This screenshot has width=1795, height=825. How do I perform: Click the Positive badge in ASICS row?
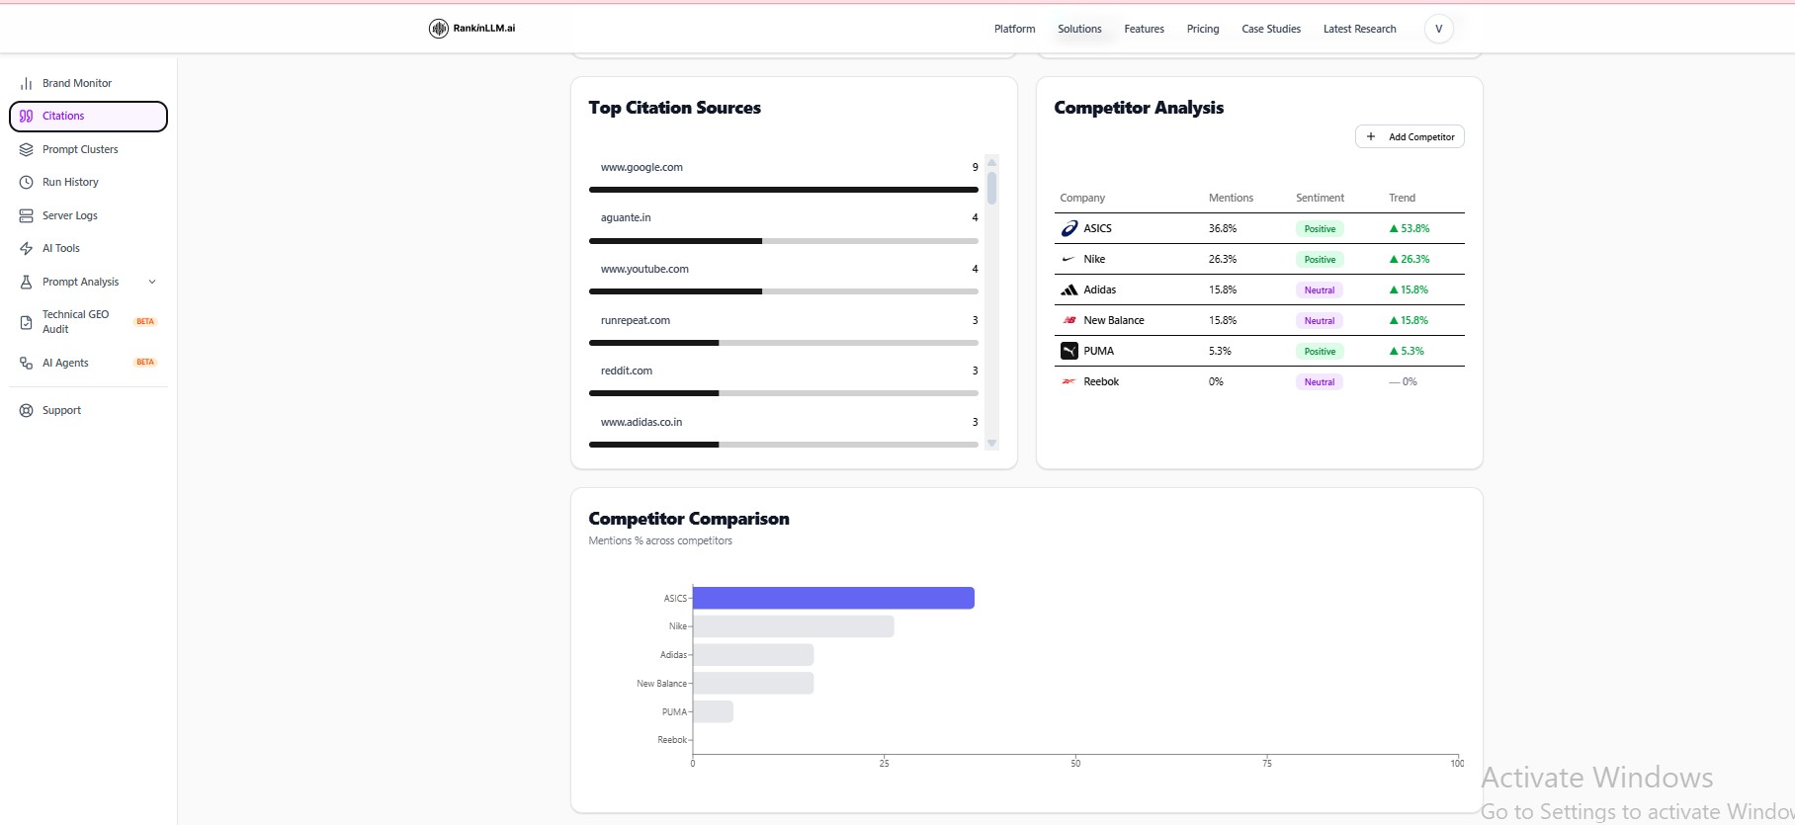click(x=1320, y=229)
